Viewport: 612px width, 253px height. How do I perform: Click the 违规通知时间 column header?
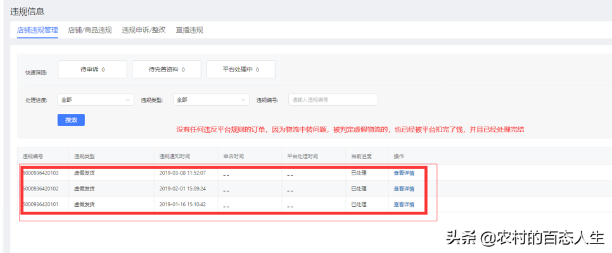(x=174, y=156)
